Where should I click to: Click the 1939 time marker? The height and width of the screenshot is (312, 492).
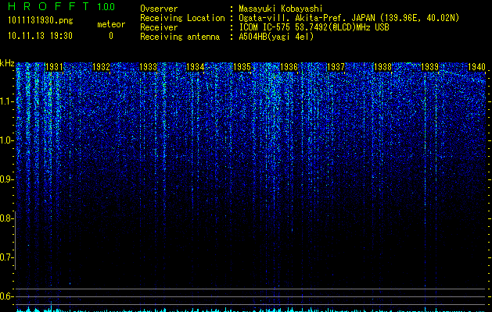tap(429, 67)
